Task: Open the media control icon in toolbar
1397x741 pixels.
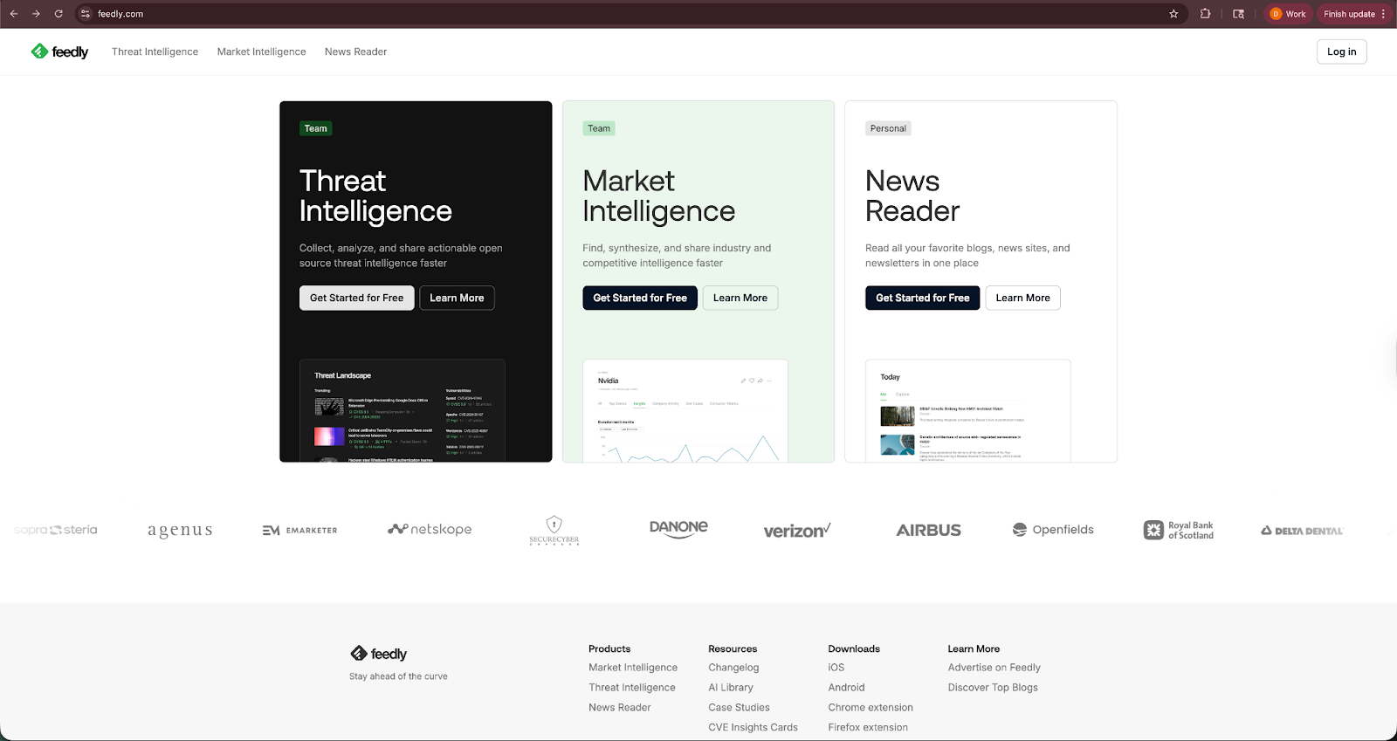Action: click(1238, 14)
